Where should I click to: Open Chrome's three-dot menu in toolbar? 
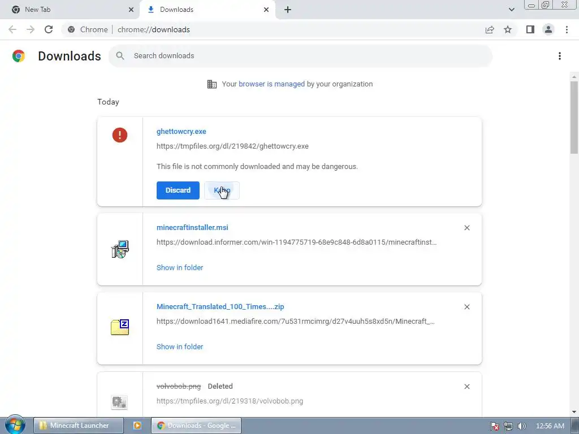[x=567, y=29]
